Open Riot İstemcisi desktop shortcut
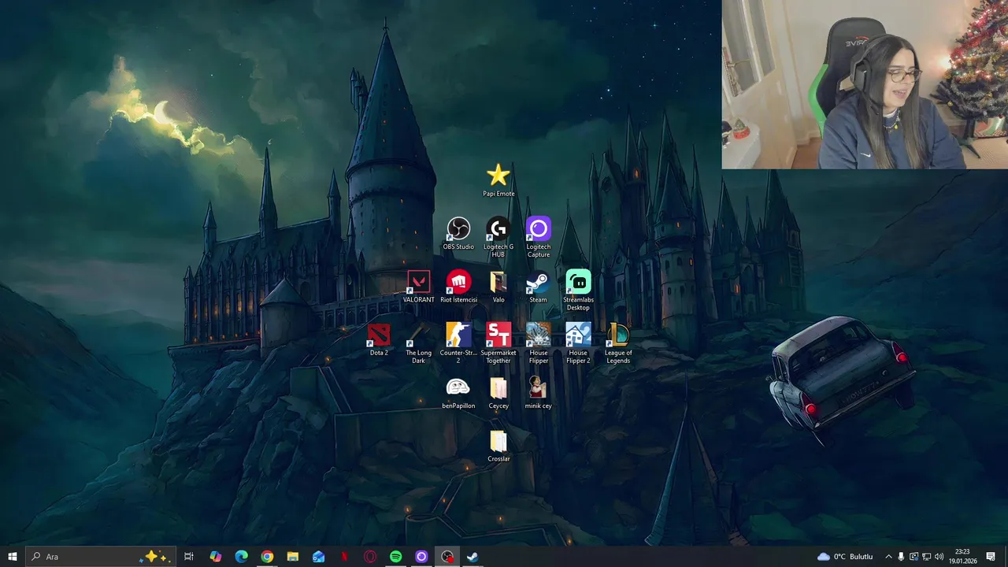Screen dimensions: 1008x567 458,287
